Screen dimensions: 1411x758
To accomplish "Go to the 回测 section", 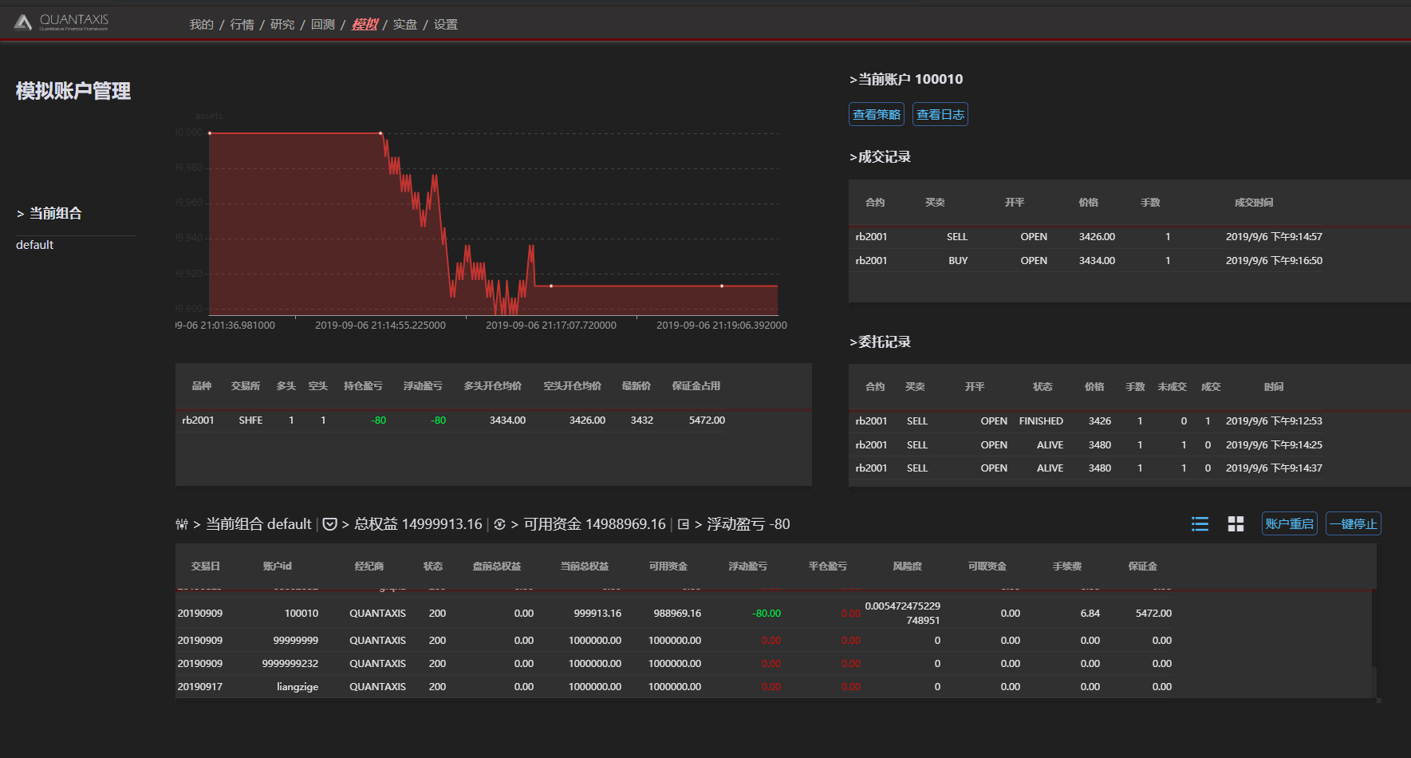I will click(323, 25).
